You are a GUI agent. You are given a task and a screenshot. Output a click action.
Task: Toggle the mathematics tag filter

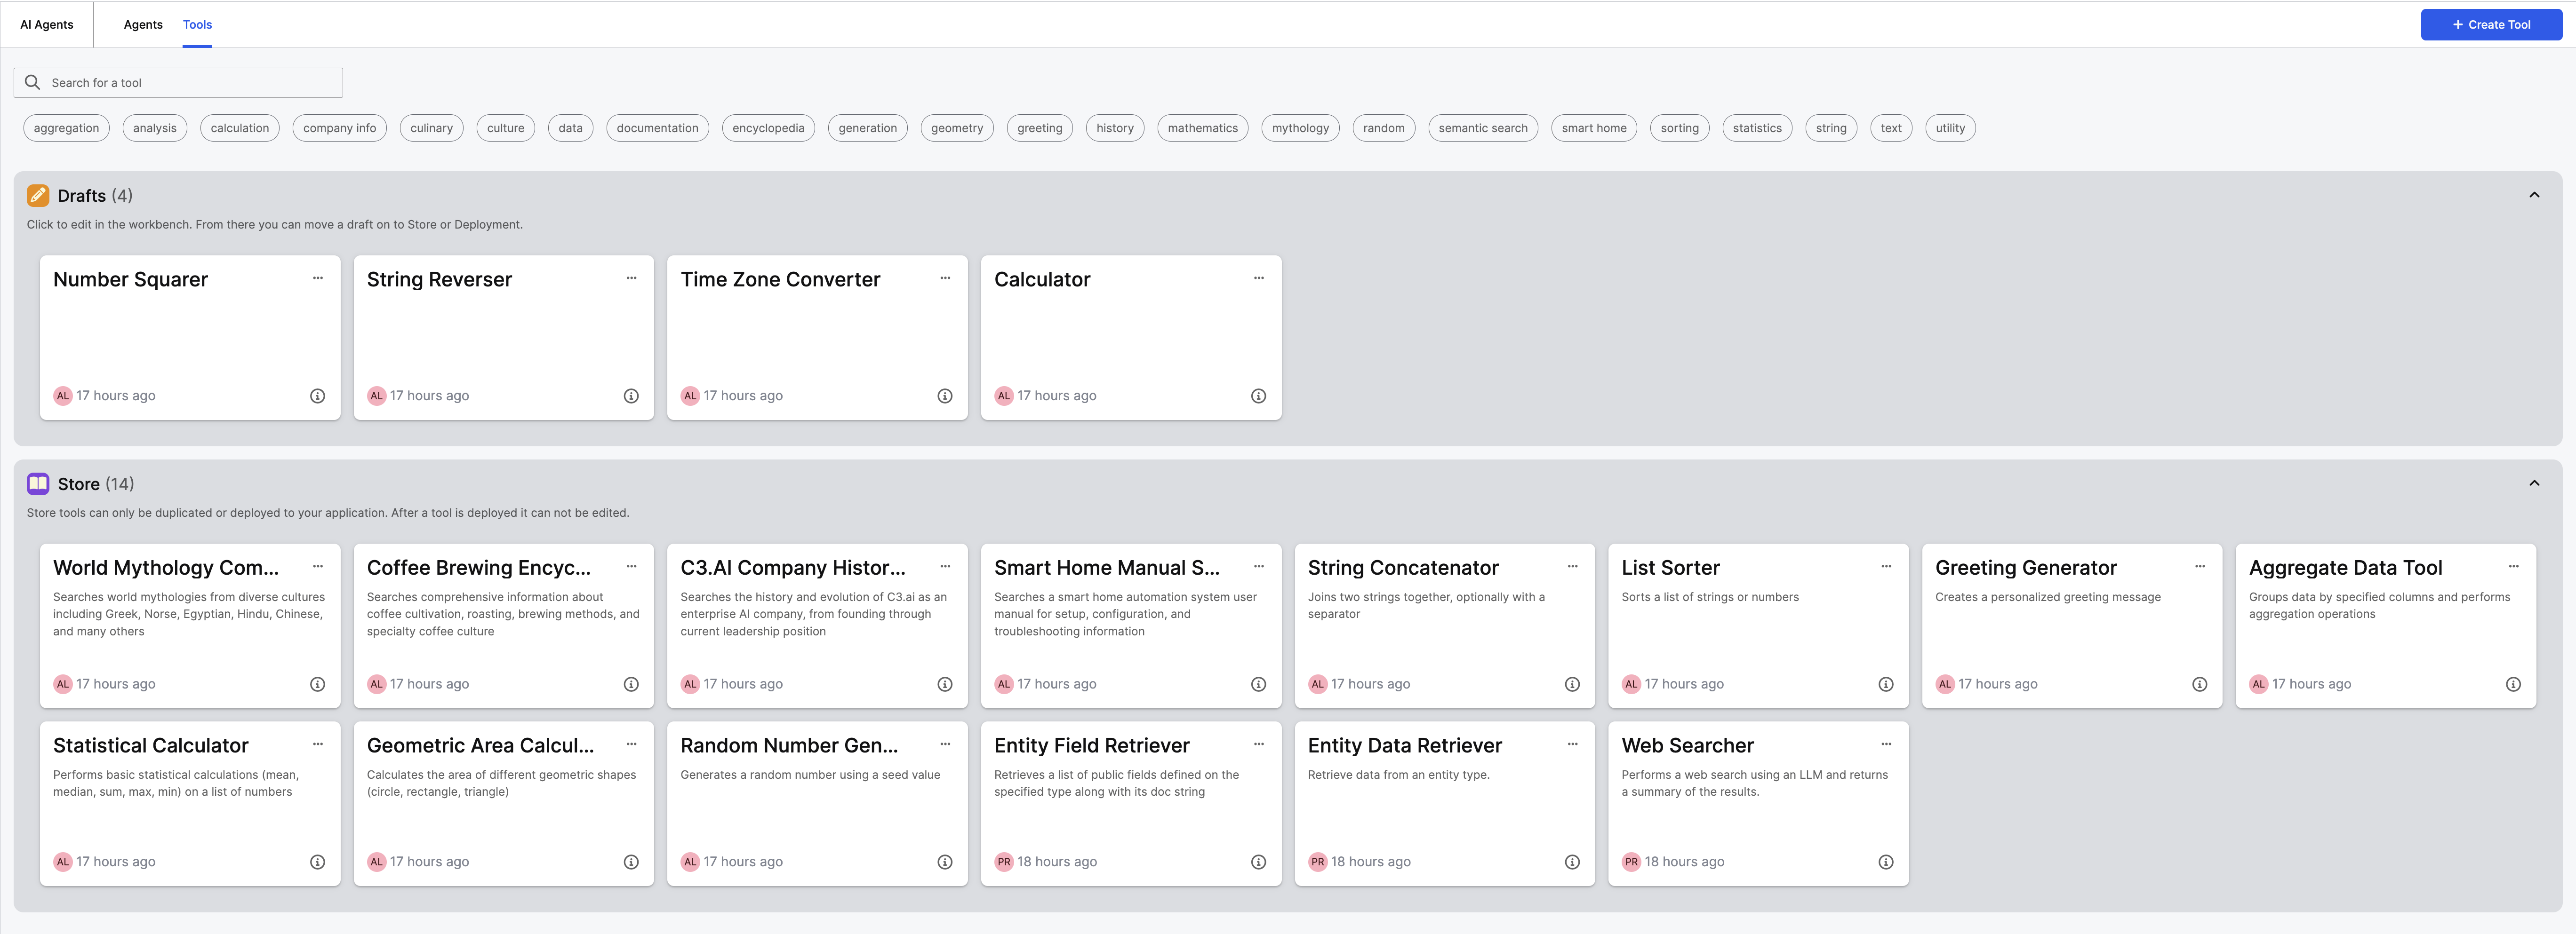(x=1203, y=128)
